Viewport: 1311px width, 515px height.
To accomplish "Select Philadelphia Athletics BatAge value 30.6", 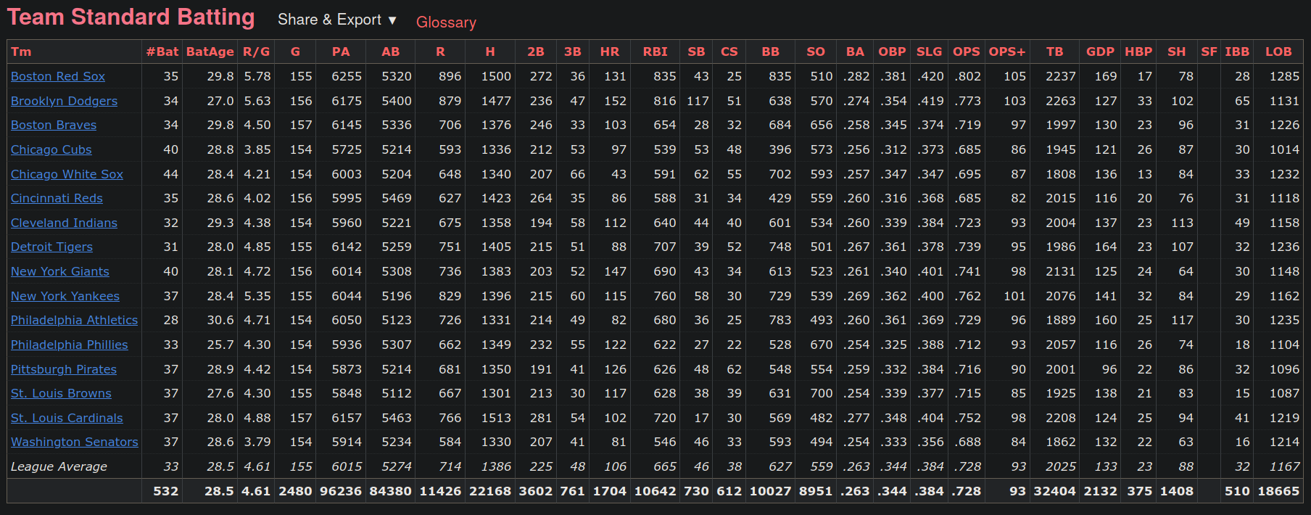I will click(x=220, y=320).
